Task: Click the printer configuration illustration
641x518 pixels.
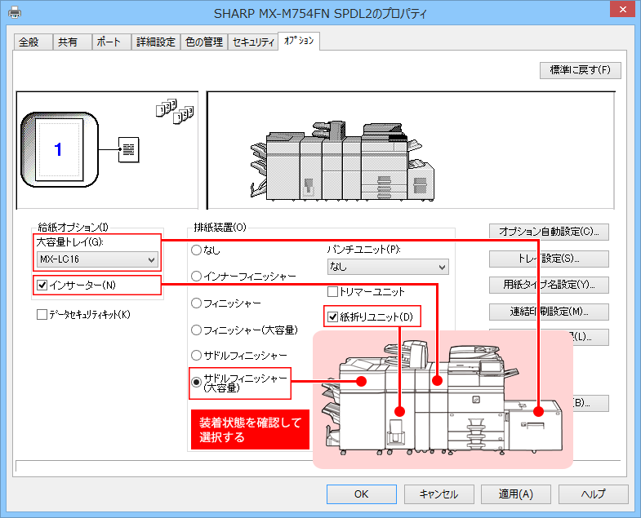Action: point(341,162)
